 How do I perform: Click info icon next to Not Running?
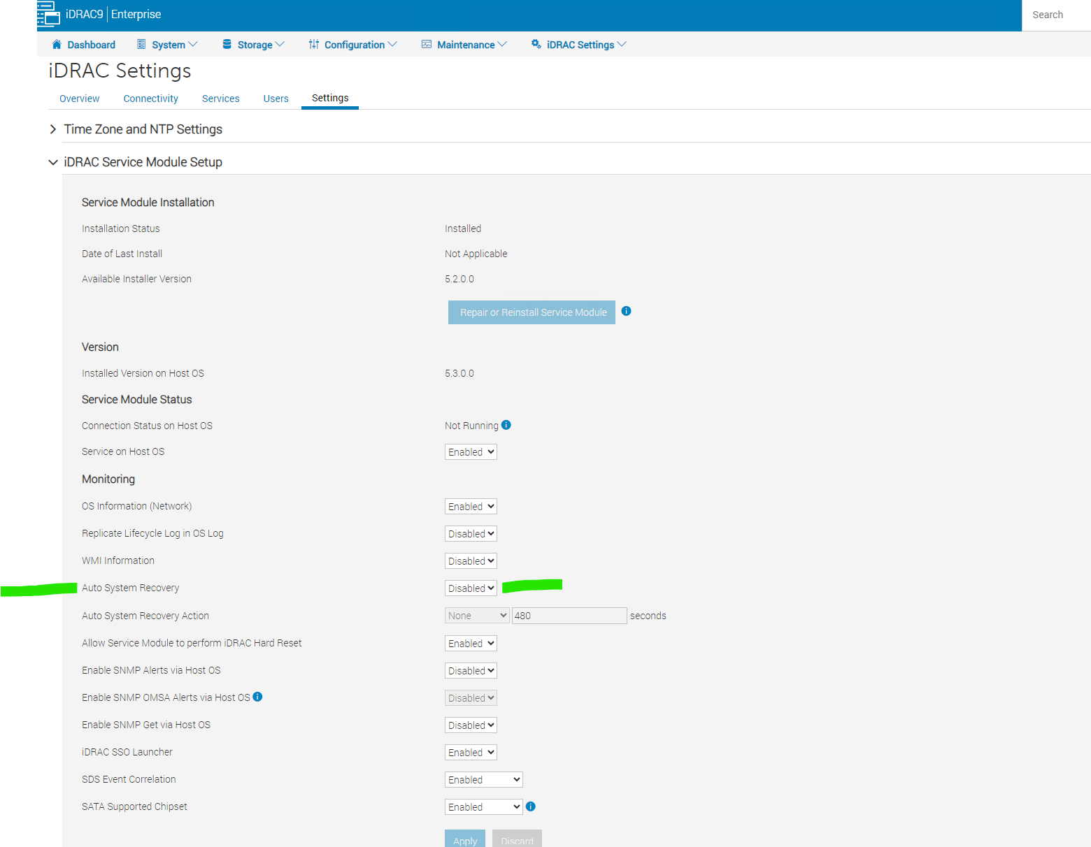[x=506, y=425]
